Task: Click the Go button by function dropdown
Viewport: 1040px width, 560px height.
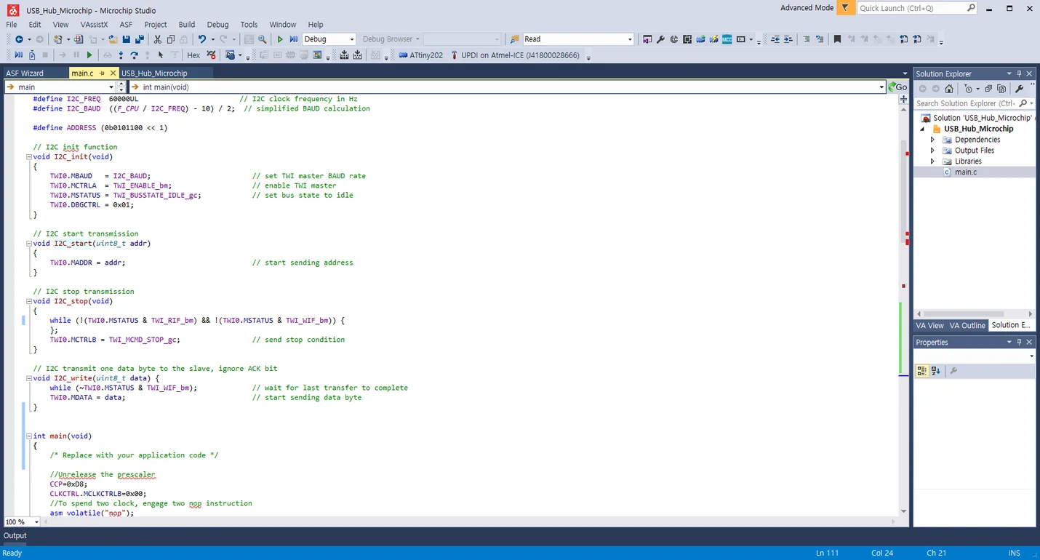Action: click(x=897, y=87)
